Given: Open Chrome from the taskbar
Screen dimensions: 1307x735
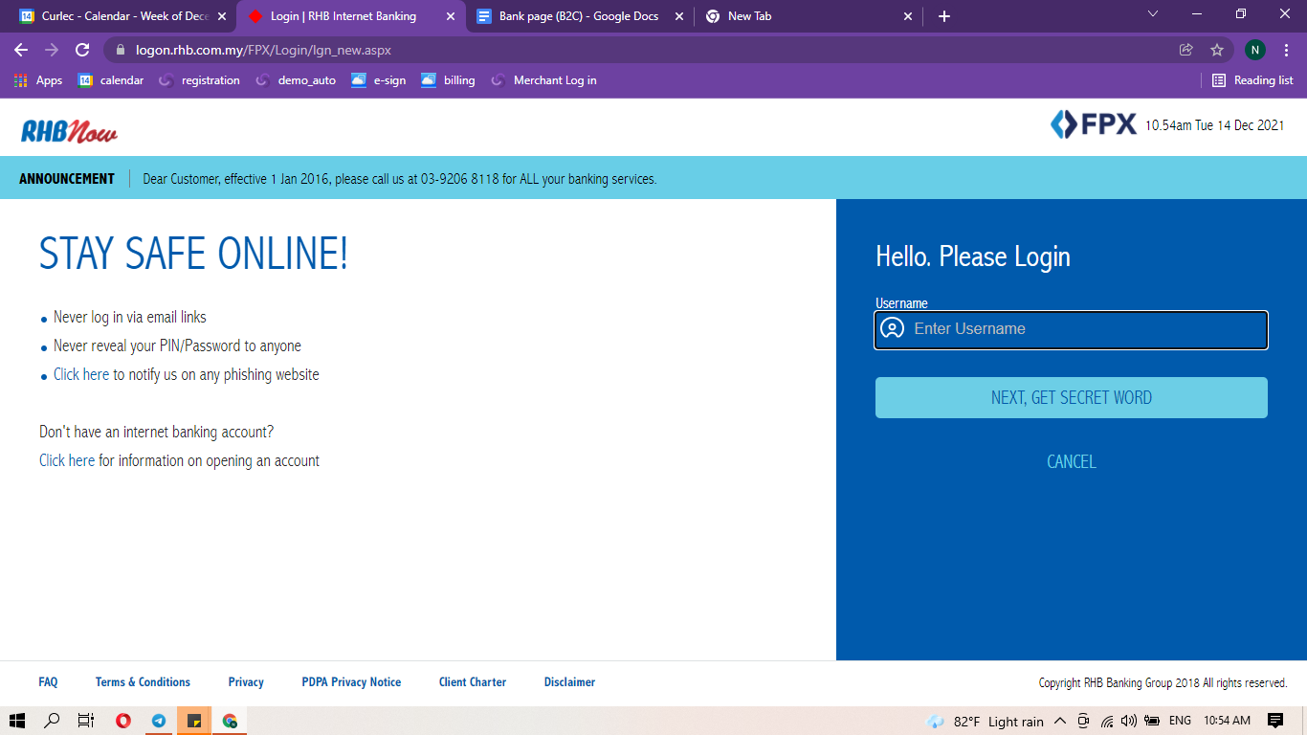Looking at the screenshot, I should tap(230, 721).
